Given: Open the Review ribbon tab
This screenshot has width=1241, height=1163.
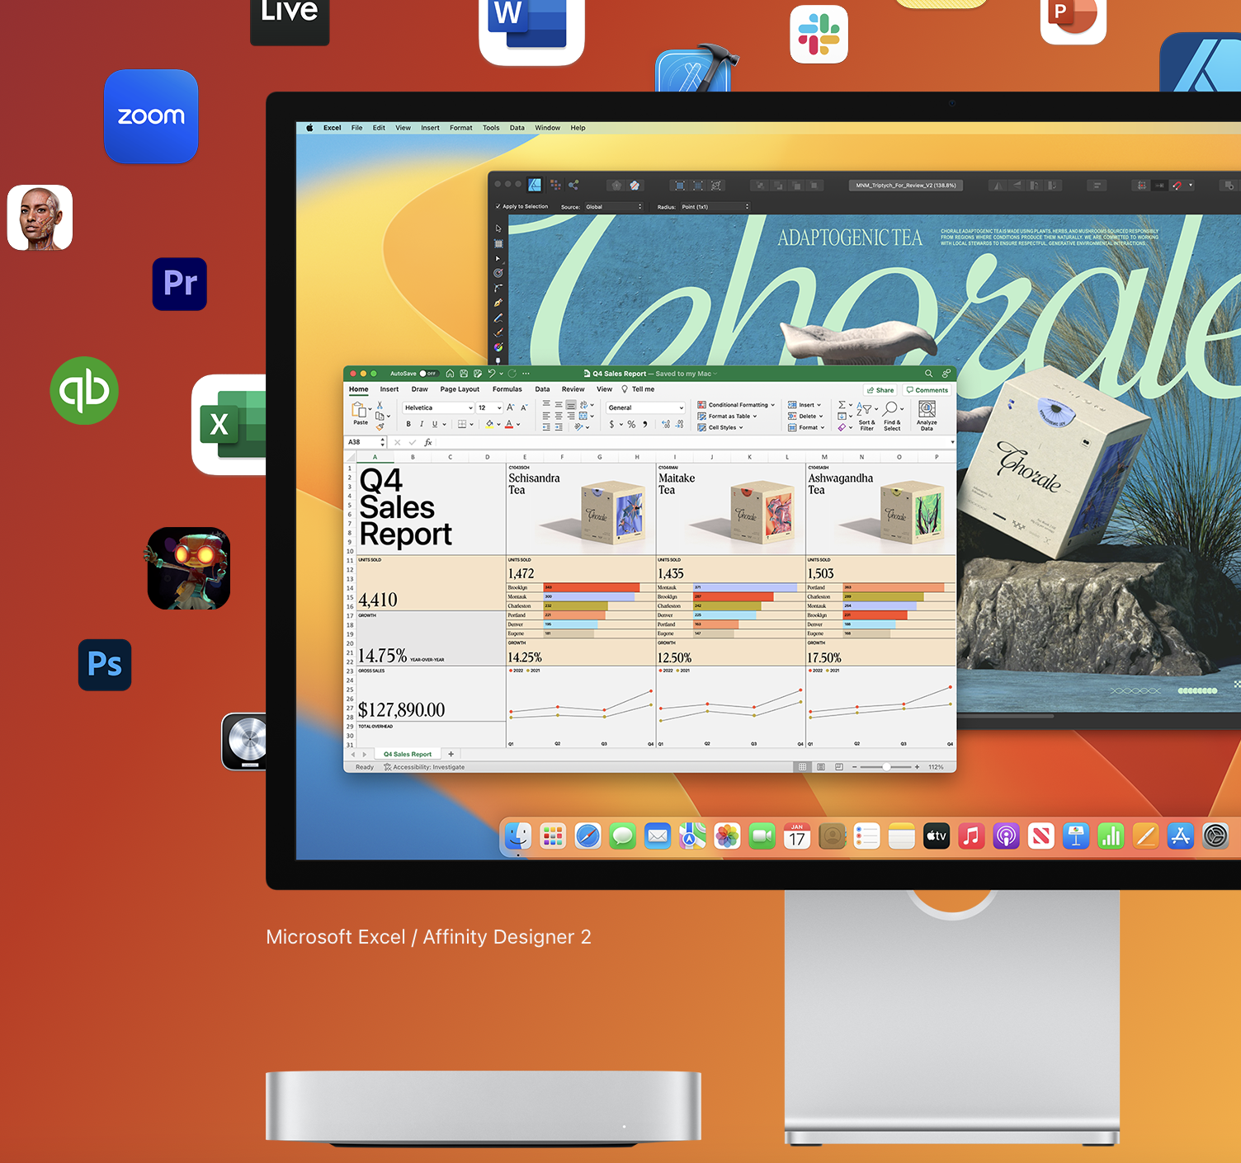Looking at the screenshot, I should (573, 389).
